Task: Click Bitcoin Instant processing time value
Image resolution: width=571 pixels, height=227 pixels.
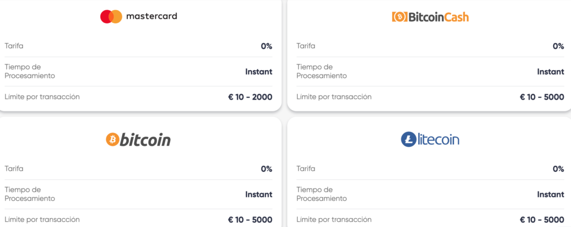Action: [x=259, y=194]
